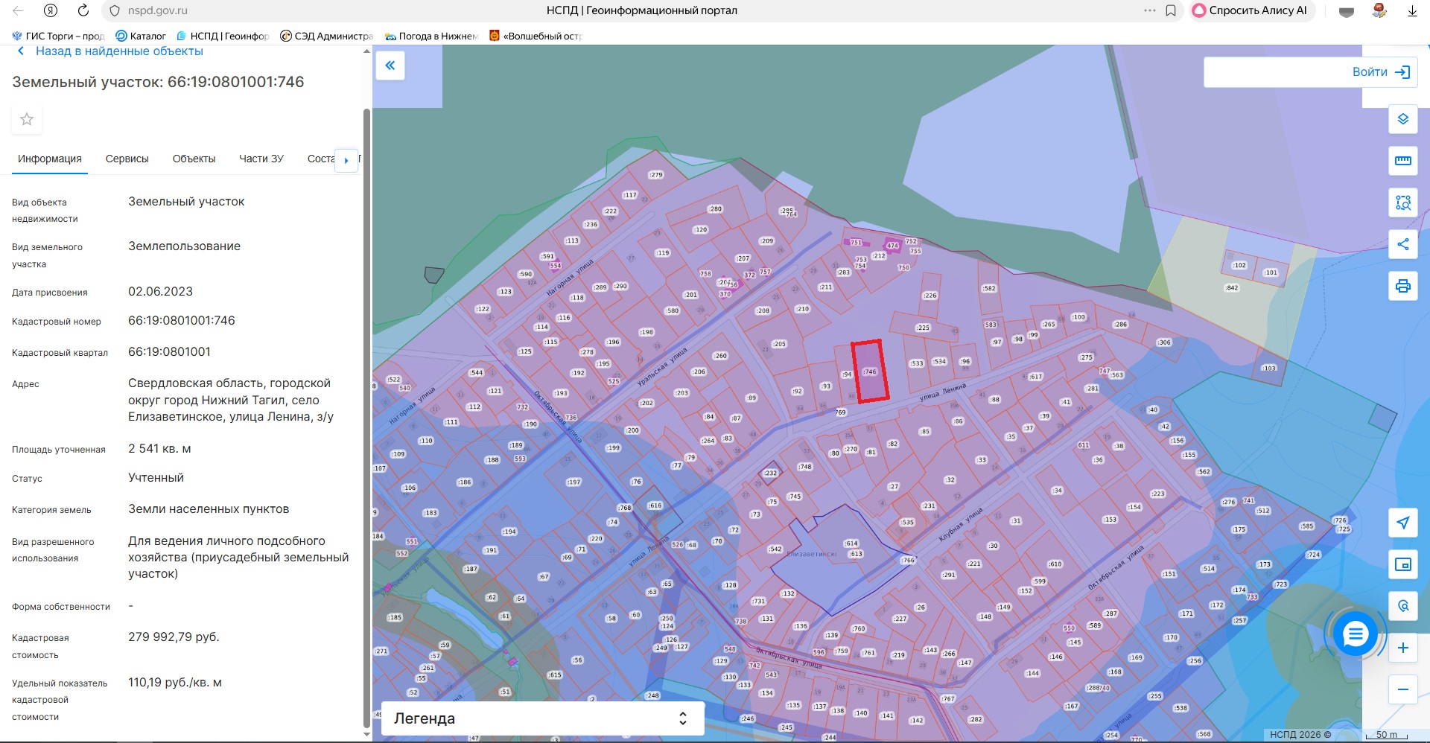1430x743 pixels.
Task: Print the map using printer icon
Action: point(1402,286)
